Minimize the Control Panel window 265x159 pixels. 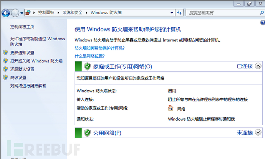click(x=238, y=4)
